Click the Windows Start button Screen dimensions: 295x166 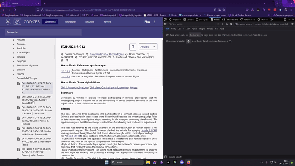click(107, 162)
